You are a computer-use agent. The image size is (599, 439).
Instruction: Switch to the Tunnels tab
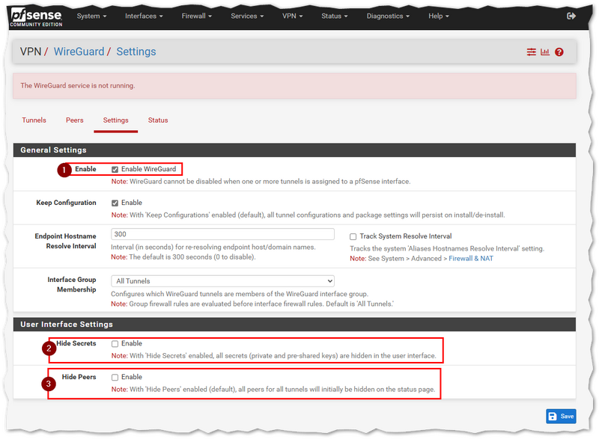(34, 120)
